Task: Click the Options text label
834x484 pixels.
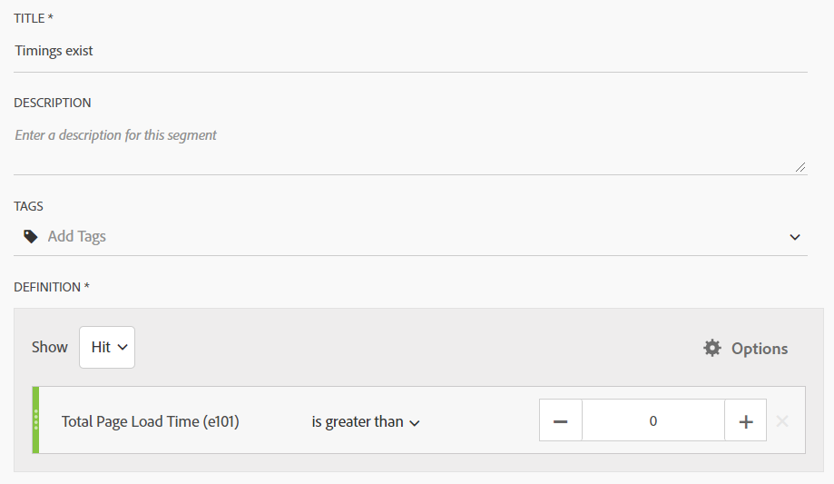Action: [x=759, y=349]
